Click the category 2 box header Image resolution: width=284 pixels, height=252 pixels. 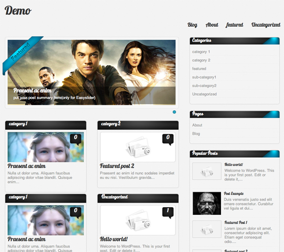138,125
